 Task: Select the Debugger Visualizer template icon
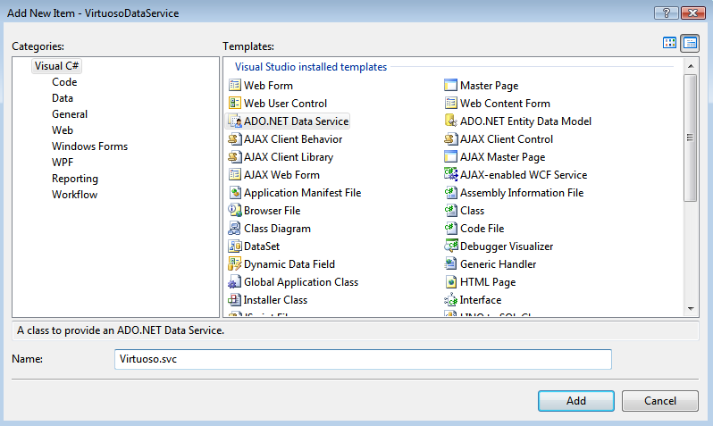coord(451,246)
